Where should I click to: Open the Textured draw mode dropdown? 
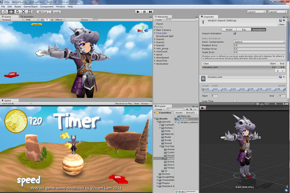[13, 20]
